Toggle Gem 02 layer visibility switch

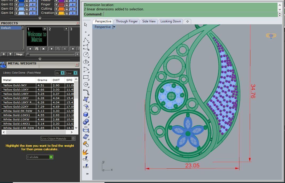(x=33, y=4)
